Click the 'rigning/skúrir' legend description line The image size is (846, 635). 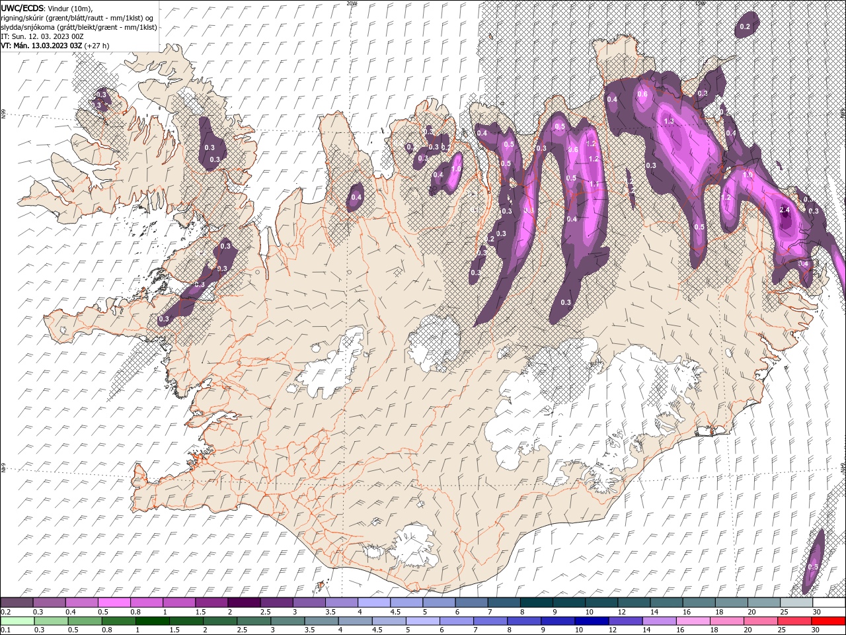(x=78, y=17)
